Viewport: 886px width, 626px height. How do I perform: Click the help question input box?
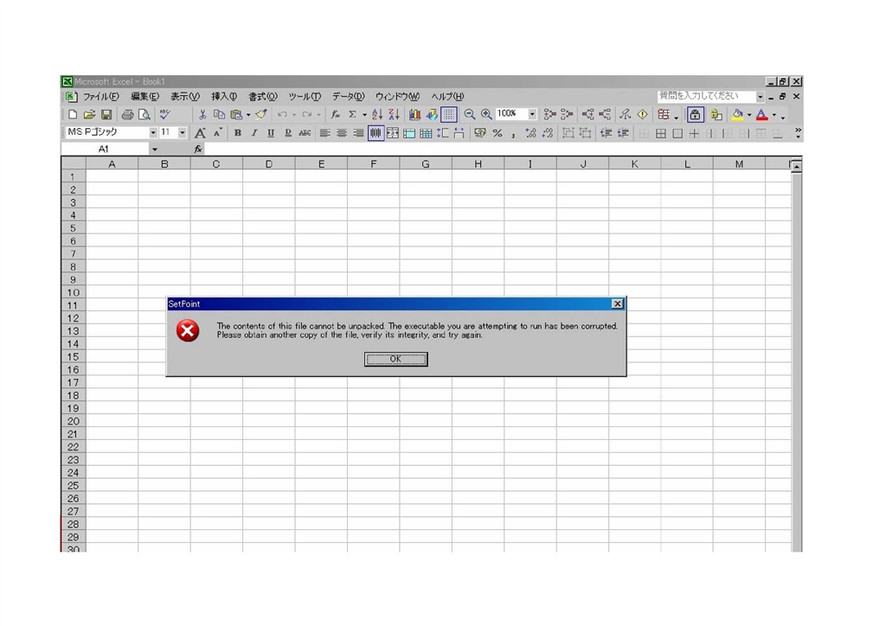point(706,97)
